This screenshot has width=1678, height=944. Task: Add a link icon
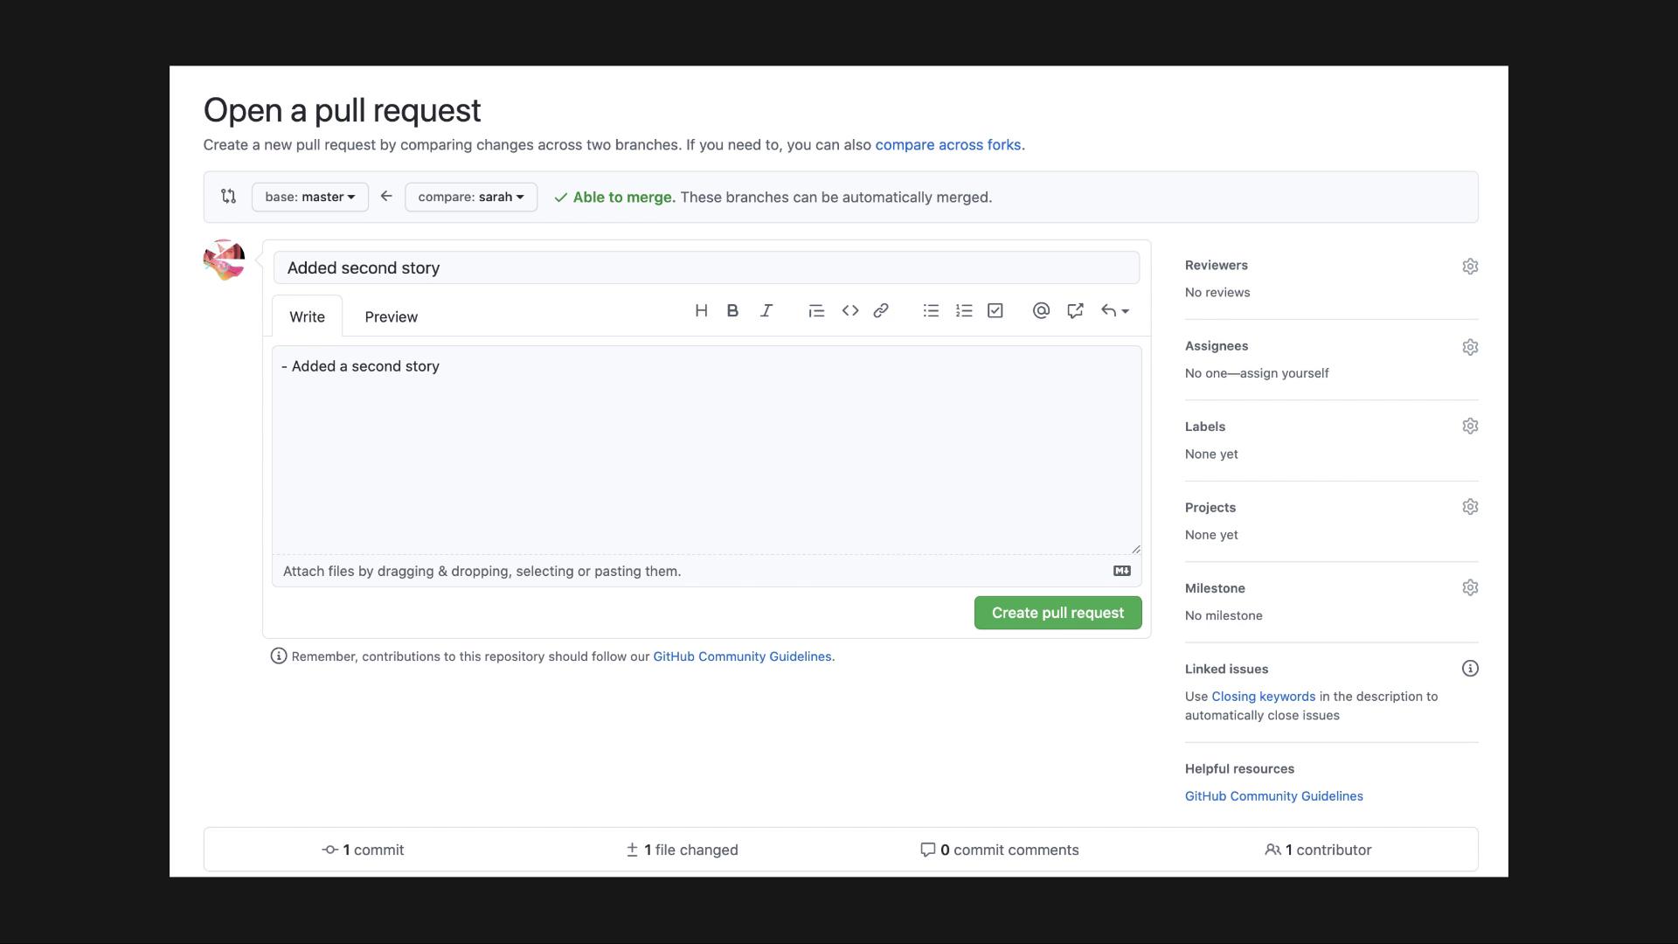click(x=881, y=310)
